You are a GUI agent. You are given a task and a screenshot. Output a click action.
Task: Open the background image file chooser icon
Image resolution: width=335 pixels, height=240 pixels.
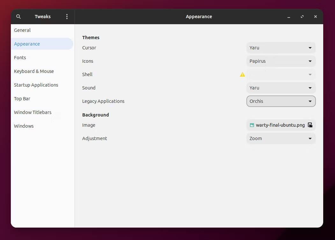pyautogui.click(x=310, y=125)
